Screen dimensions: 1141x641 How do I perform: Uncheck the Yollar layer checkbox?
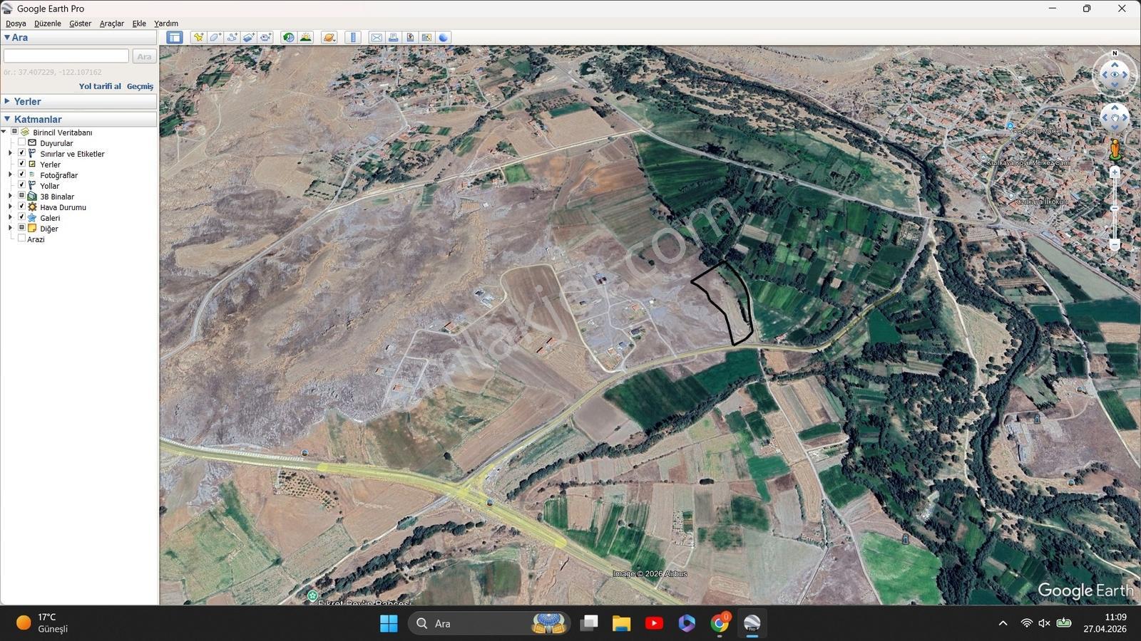pyautogui.click(x=21, y=185)
